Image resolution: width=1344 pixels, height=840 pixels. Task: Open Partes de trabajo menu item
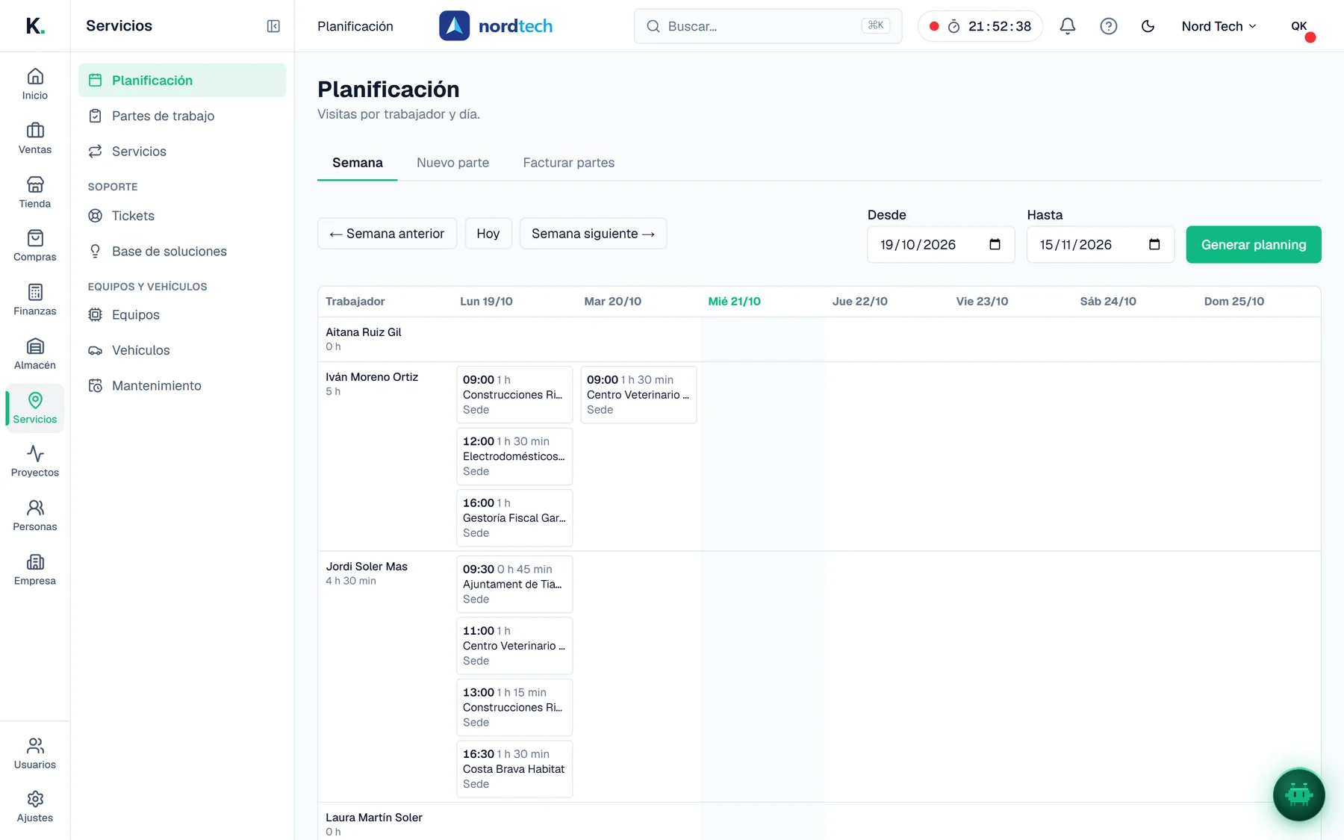182,116
